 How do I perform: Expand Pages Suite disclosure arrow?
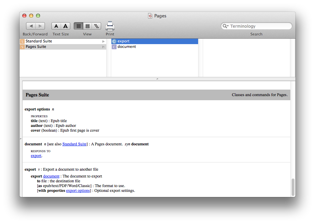coord(104,47)
